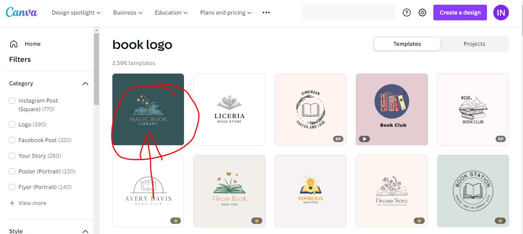Collapse the Category filter section

(85, 83)
